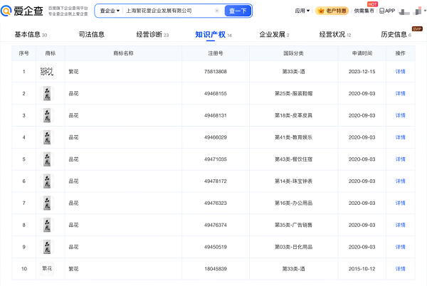Viewport: 427px width, 286px height.
Task: Click the company name search input field
Action: point(167,11)
